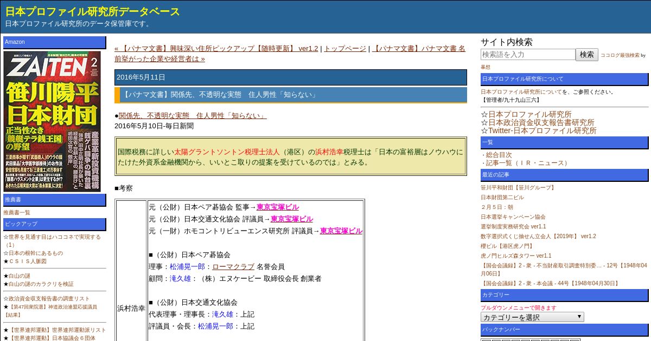Click 東京宝塚ビル link for 日本交通文化協会
This screenshot has height=341, width=651.
click(x=292, y=219)
